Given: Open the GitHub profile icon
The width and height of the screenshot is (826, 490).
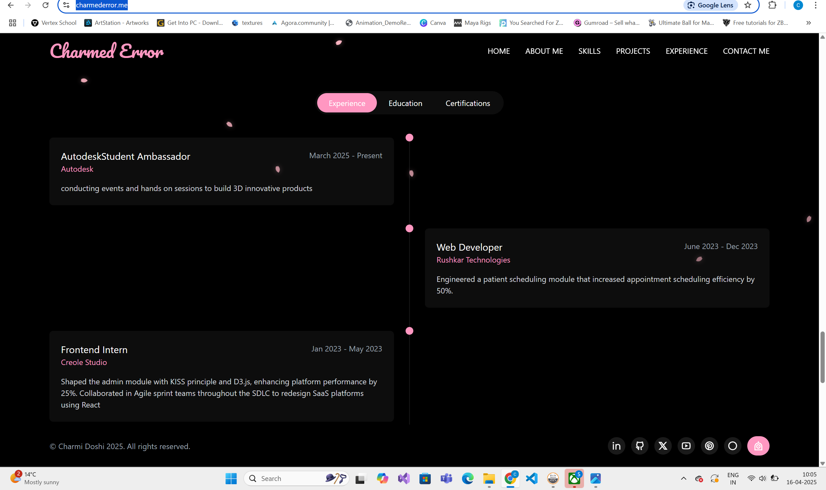Looking at the screenshot, I should [x=640, y=446].
